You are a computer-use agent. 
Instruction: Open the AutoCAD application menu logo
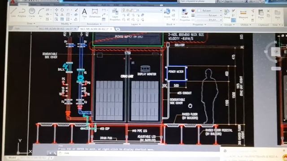[13, 2]
